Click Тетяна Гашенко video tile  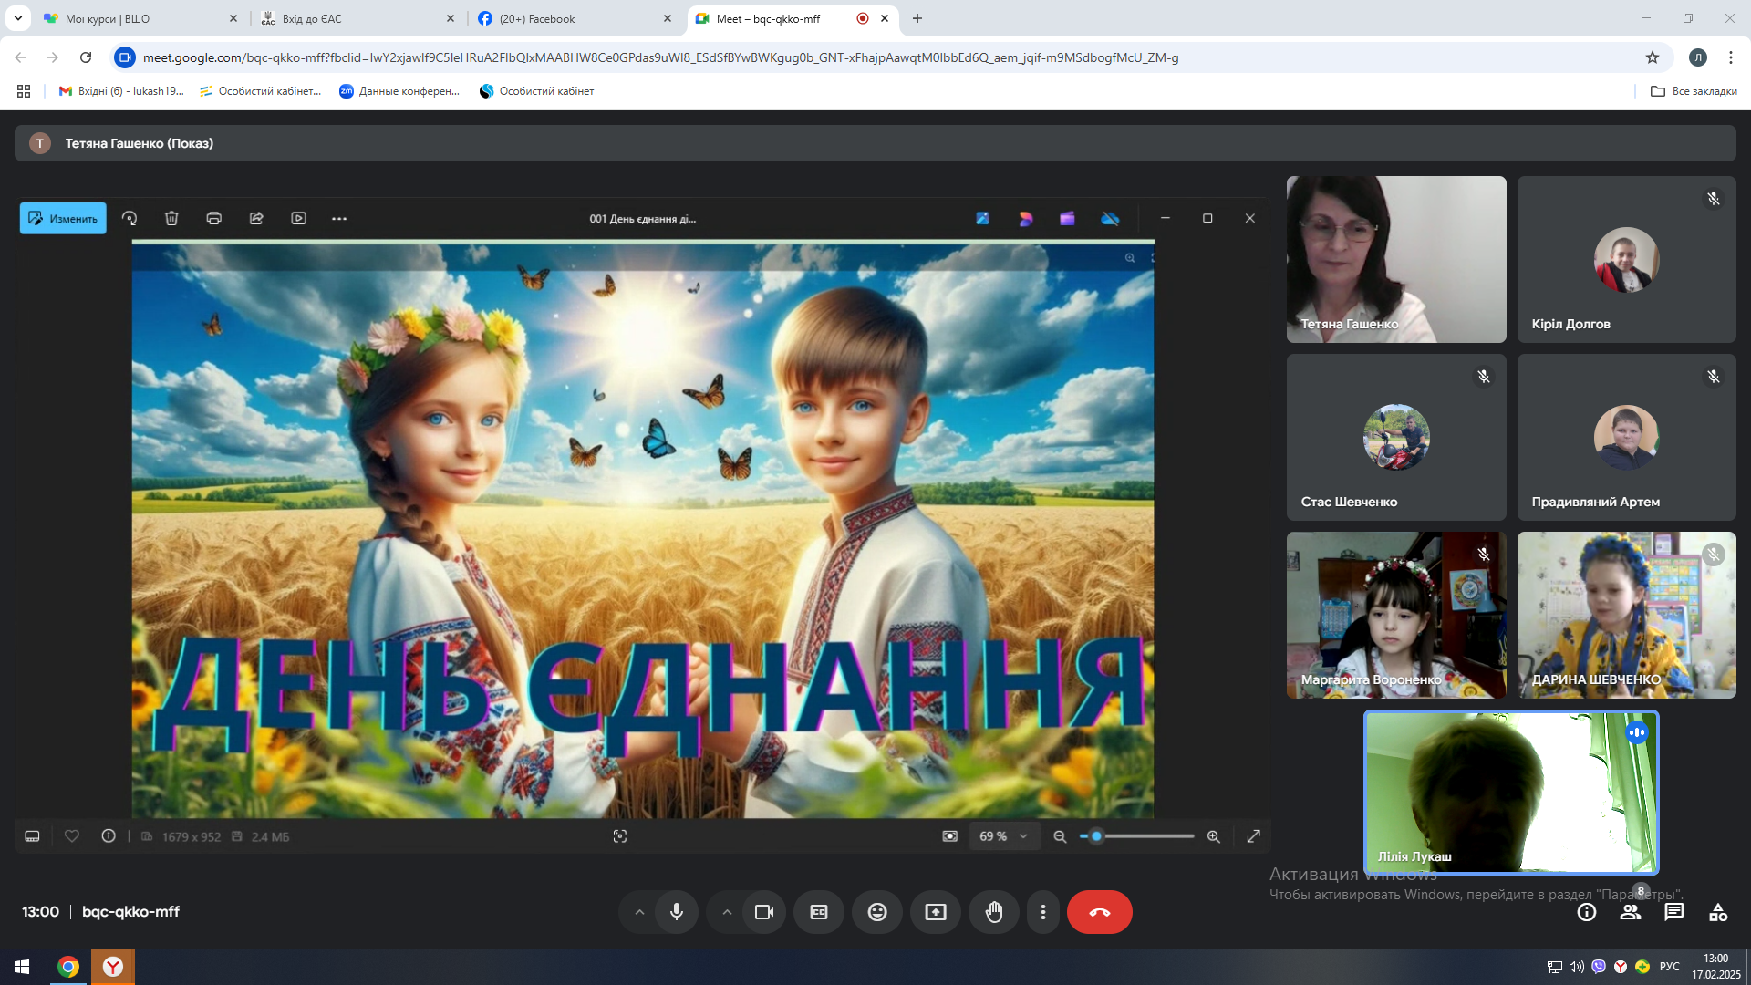[x=1395, y=259]
